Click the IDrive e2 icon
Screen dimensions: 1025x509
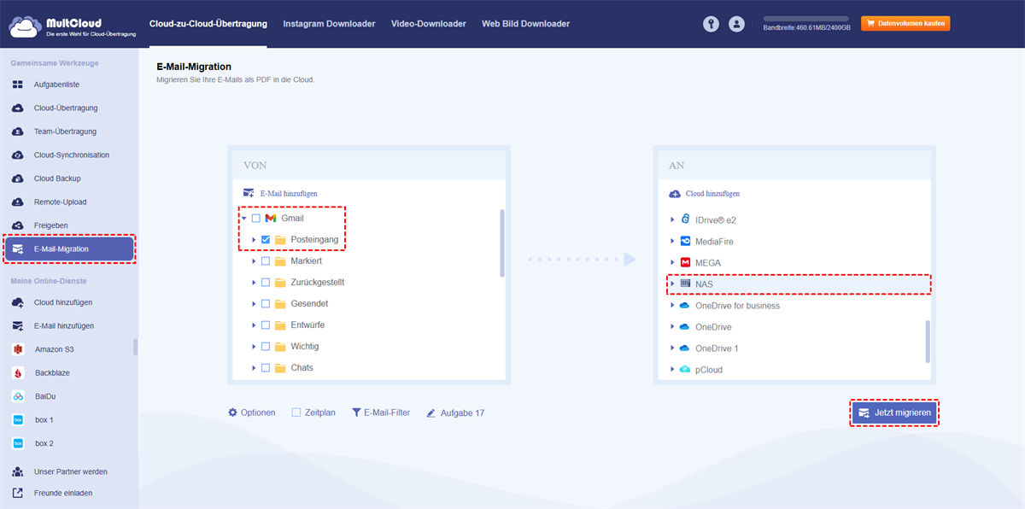click(x=684, y=220)
